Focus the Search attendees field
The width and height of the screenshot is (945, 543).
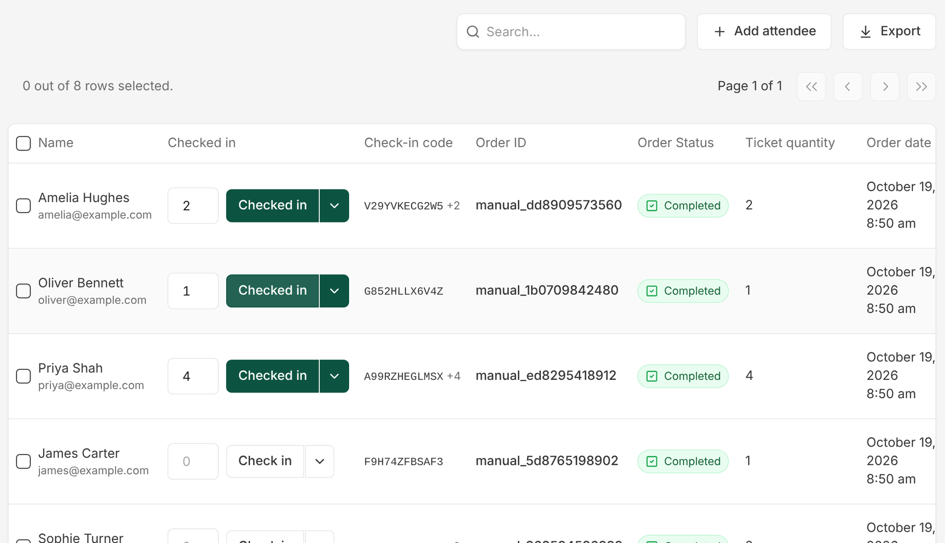tap(571, 31)
